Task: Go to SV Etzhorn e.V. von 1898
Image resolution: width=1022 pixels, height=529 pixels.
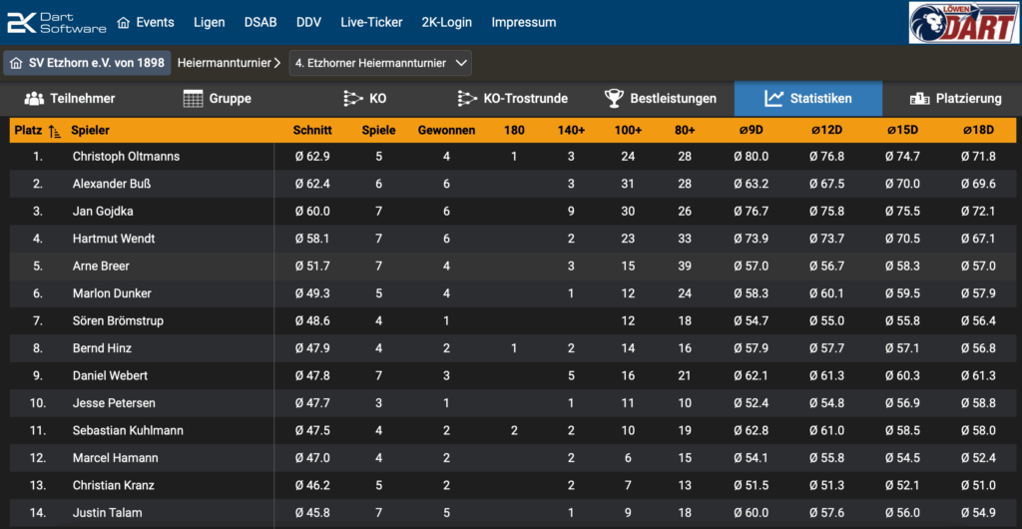Action: tap(87, 63)
